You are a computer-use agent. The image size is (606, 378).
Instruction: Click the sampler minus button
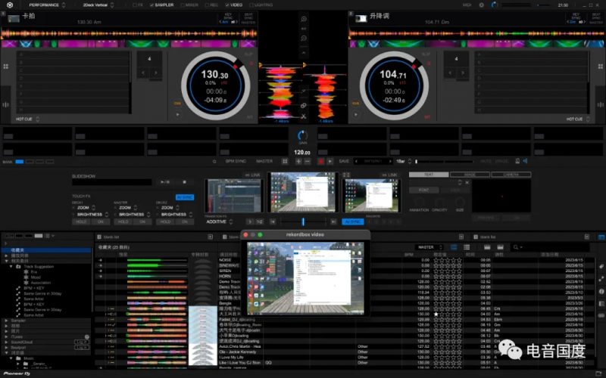coord(308,161)
